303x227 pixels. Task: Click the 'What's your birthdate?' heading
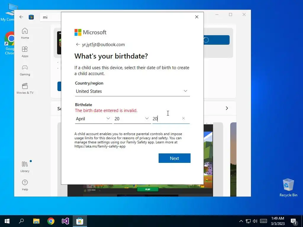[111, 56]
